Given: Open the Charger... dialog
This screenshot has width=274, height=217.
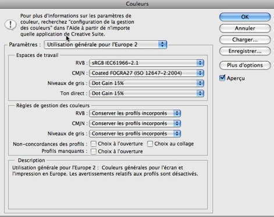Looking at the screenshot, I should coord(245,40).
